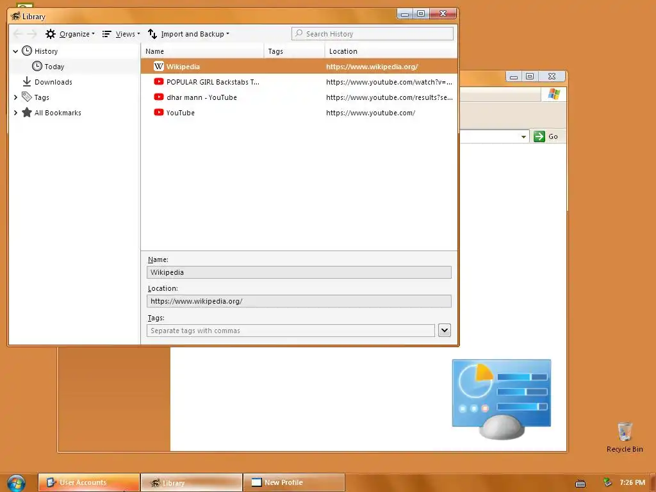Select the Wikipedia history entry
656x492 pixels.
(x=299, y=67)
